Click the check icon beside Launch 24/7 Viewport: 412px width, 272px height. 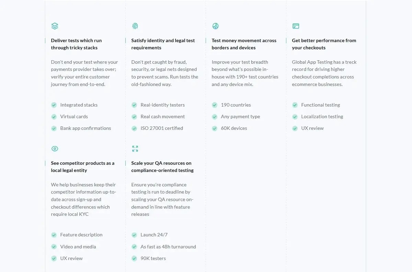[134, 235]
